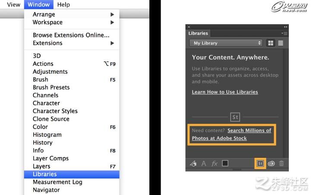Click the St Adobe Stock badge
The width and height of the screenshot is (313, 195).
tap(235, 117)
